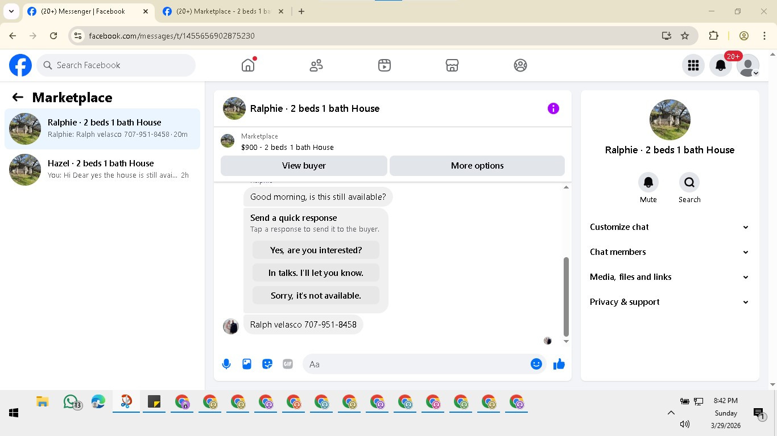
Task: Open the notifications bell with 20+ badge
Action: [721, 65]
